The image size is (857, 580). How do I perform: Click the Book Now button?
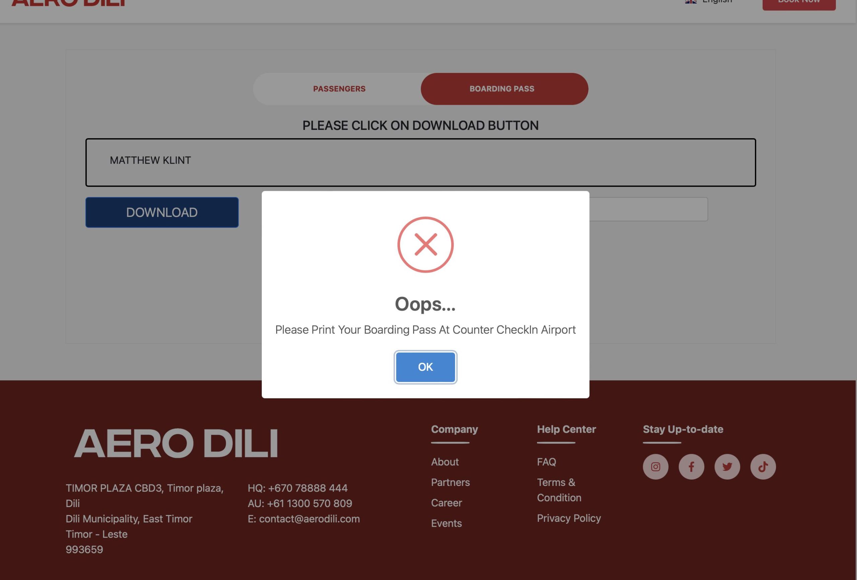coord(799,3)
